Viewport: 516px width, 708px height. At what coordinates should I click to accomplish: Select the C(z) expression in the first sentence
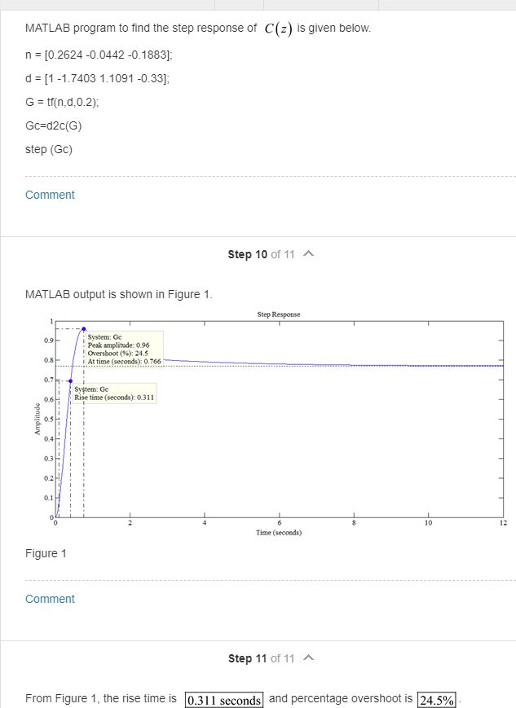(278, 29)
